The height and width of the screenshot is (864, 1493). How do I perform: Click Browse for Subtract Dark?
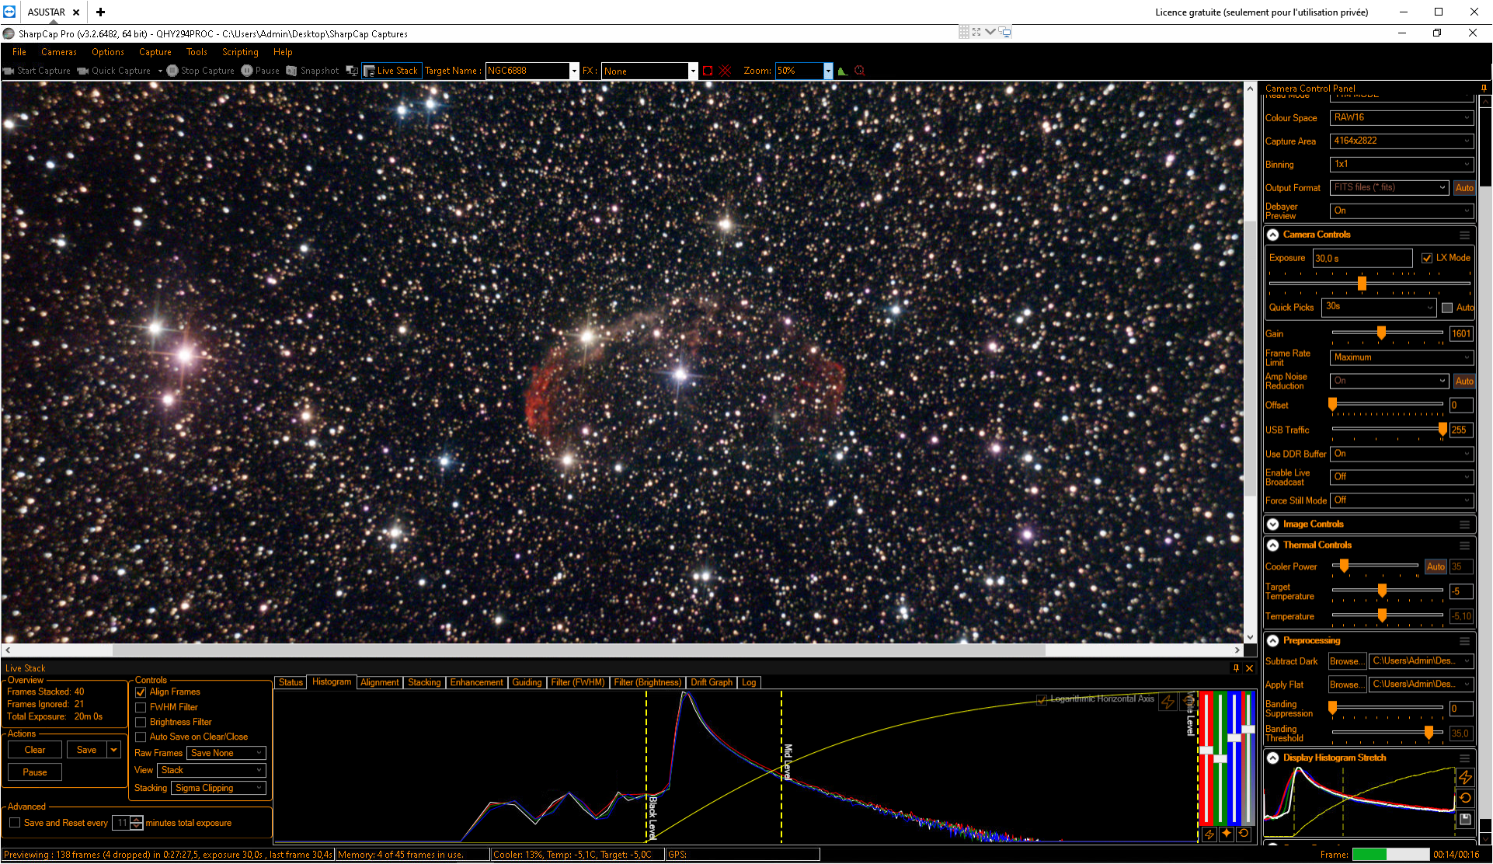(x=1348, y=661)
